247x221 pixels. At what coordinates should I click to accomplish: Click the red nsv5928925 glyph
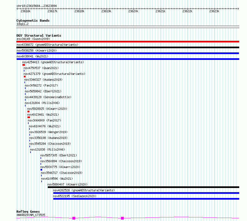[28, 111]
